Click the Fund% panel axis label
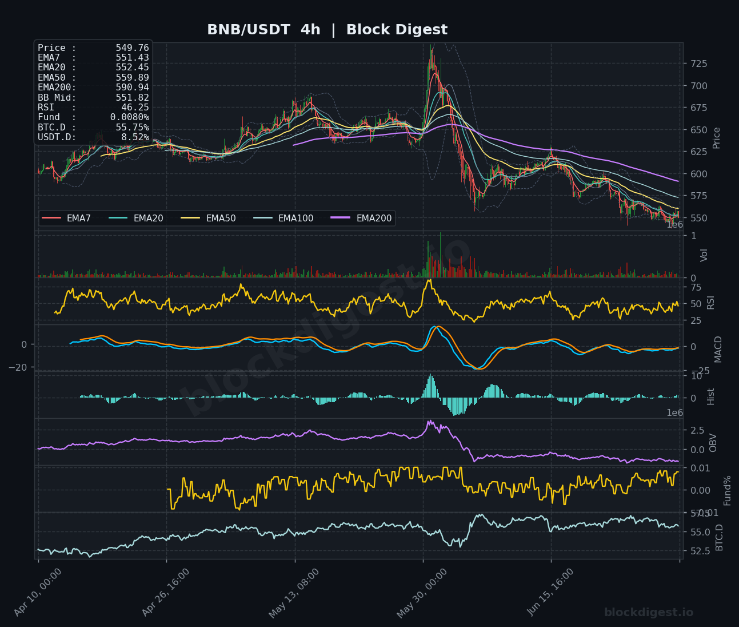Viewport: 739px width, 627px height. [x=728, y=490]
